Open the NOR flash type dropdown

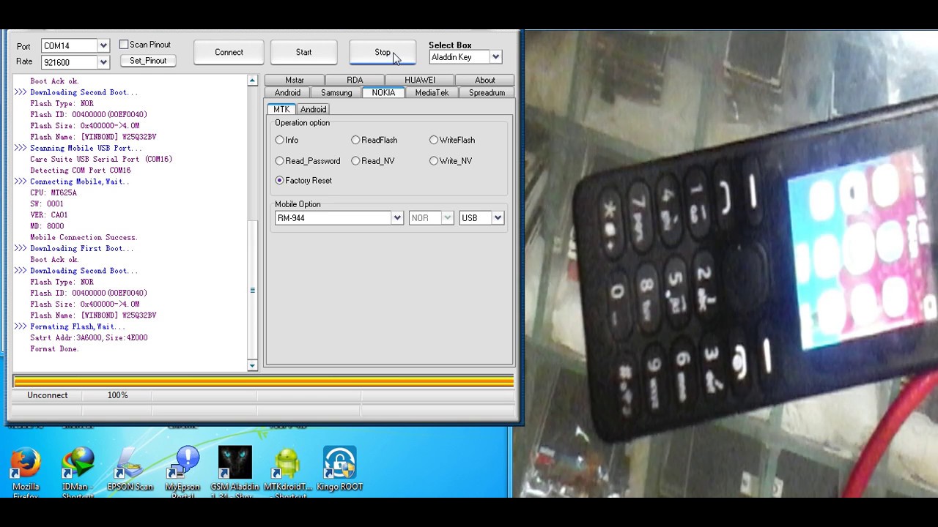447,218
